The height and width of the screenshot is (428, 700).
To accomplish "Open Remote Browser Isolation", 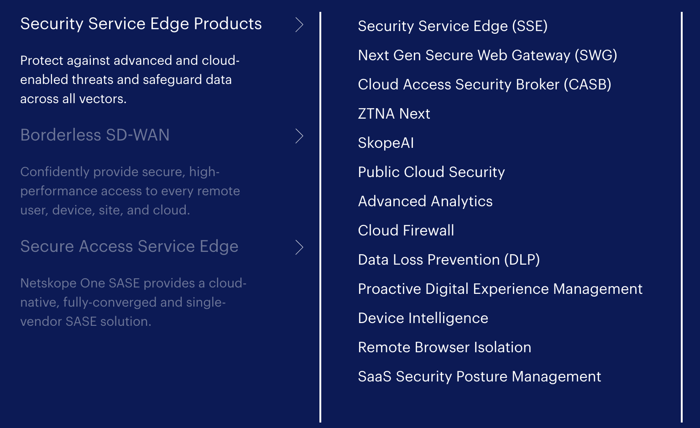I will tap(445, 347).
